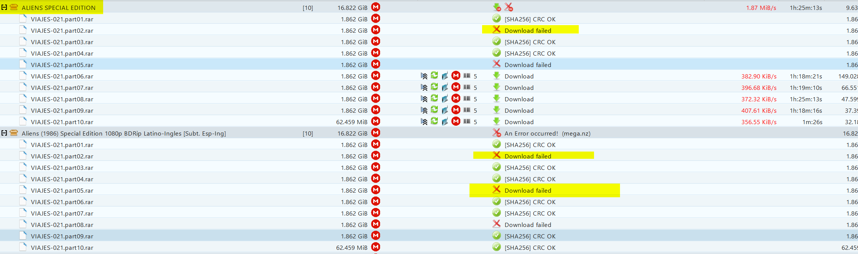Viewport: 858px width, 254px height.
Task: Click proxy connection icon on downloading part09.rar row
Action: [445, 110]
